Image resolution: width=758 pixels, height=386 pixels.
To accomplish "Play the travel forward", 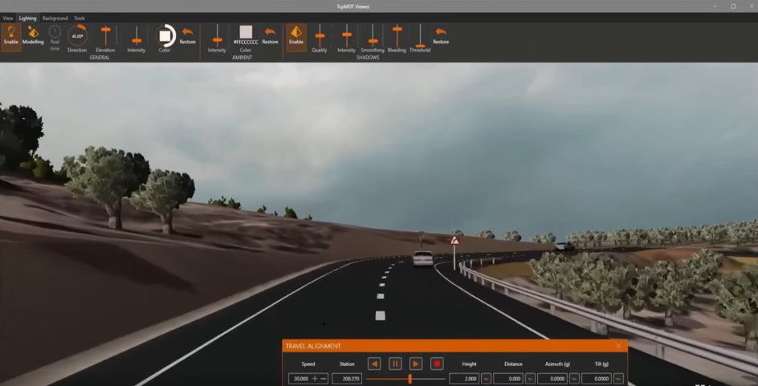I will (416, 364).
